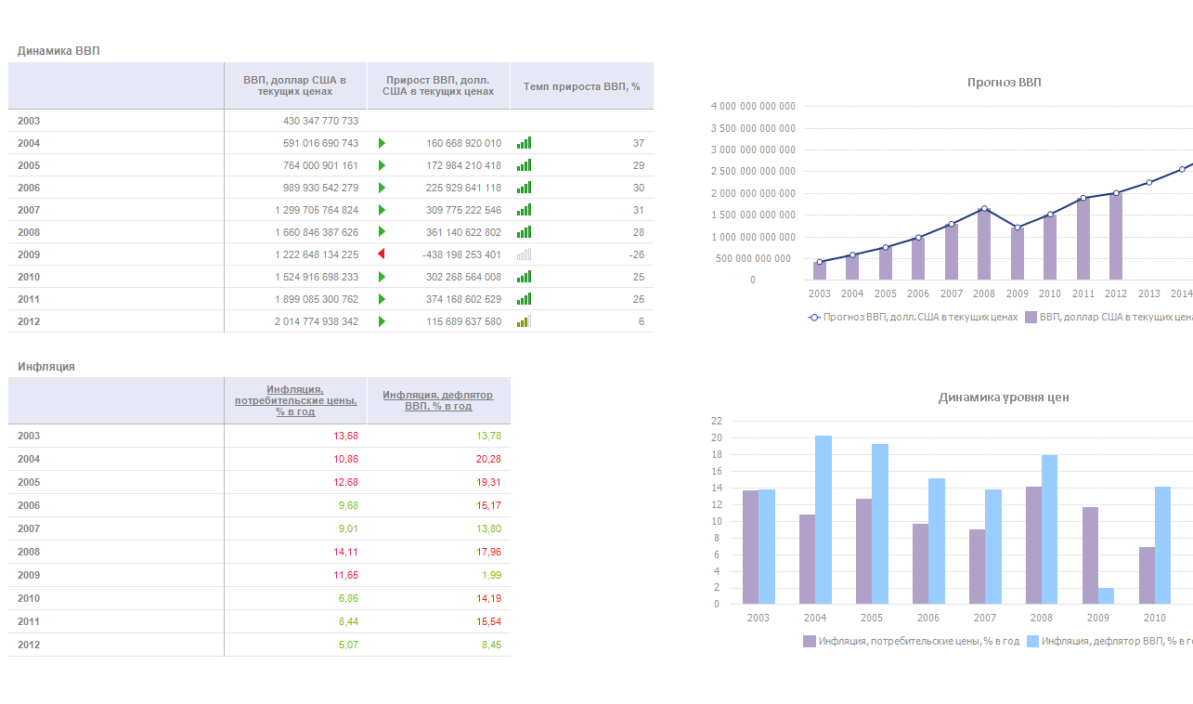Click the 2008 purple bar in the Прогноз ВВП chart
Screen dimensions: 1193x704
[984, 245]
